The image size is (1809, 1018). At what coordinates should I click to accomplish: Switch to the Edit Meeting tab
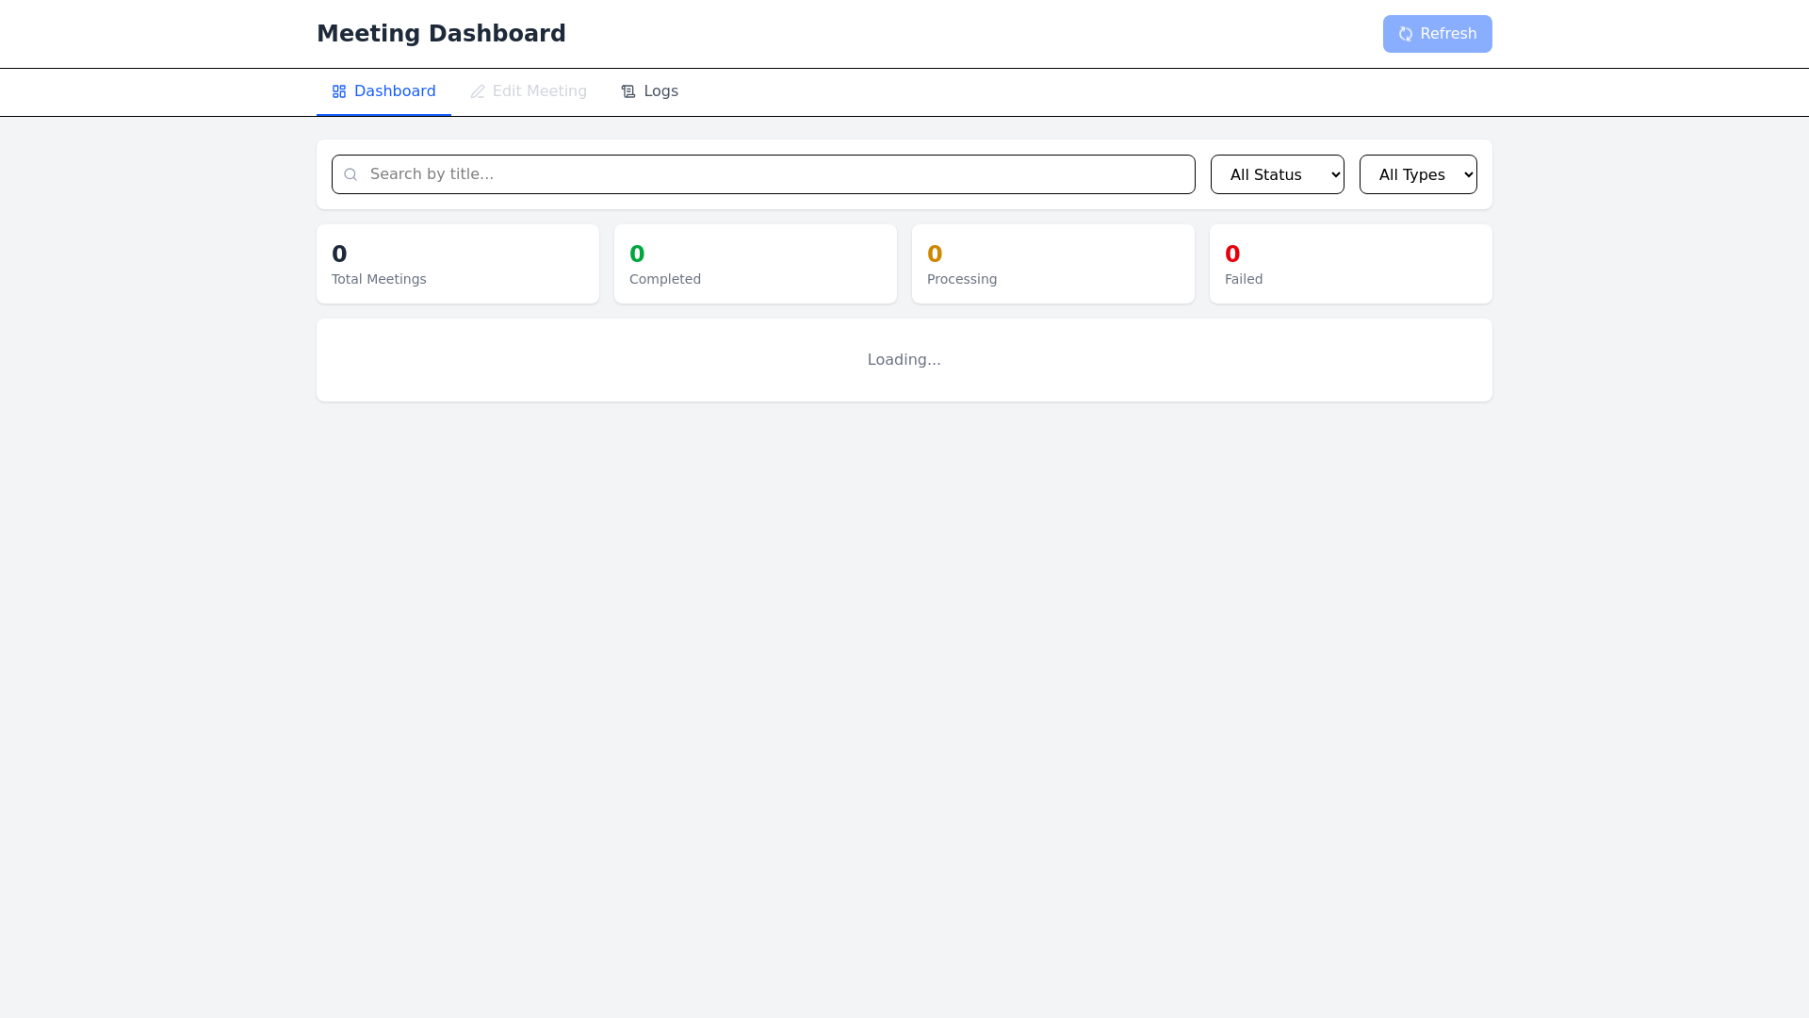[x=529, y=91]
